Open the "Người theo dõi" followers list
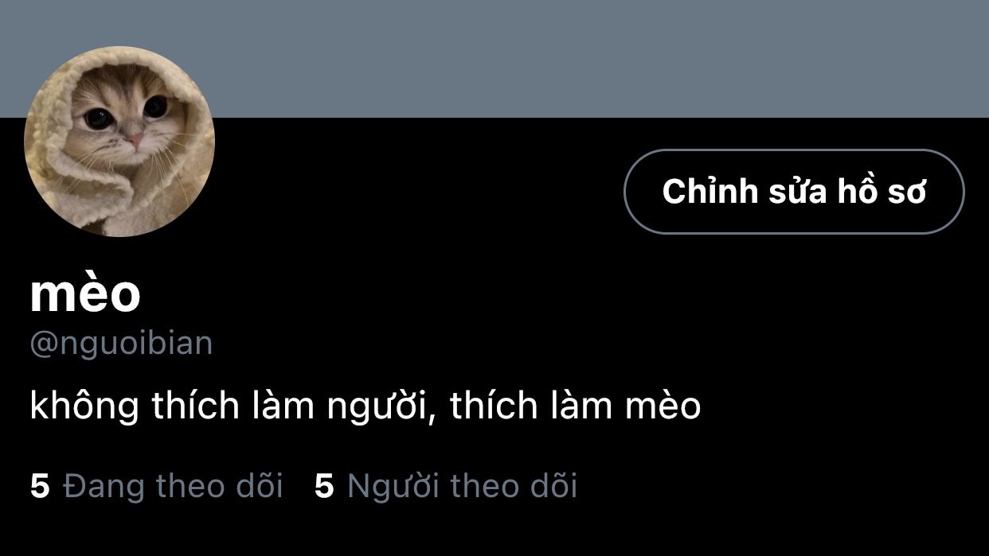The height and width of the screenshot is (556, 989). [462, 485]
